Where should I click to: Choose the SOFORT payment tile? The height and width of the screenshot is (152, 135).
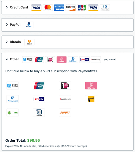coord(65,112)
